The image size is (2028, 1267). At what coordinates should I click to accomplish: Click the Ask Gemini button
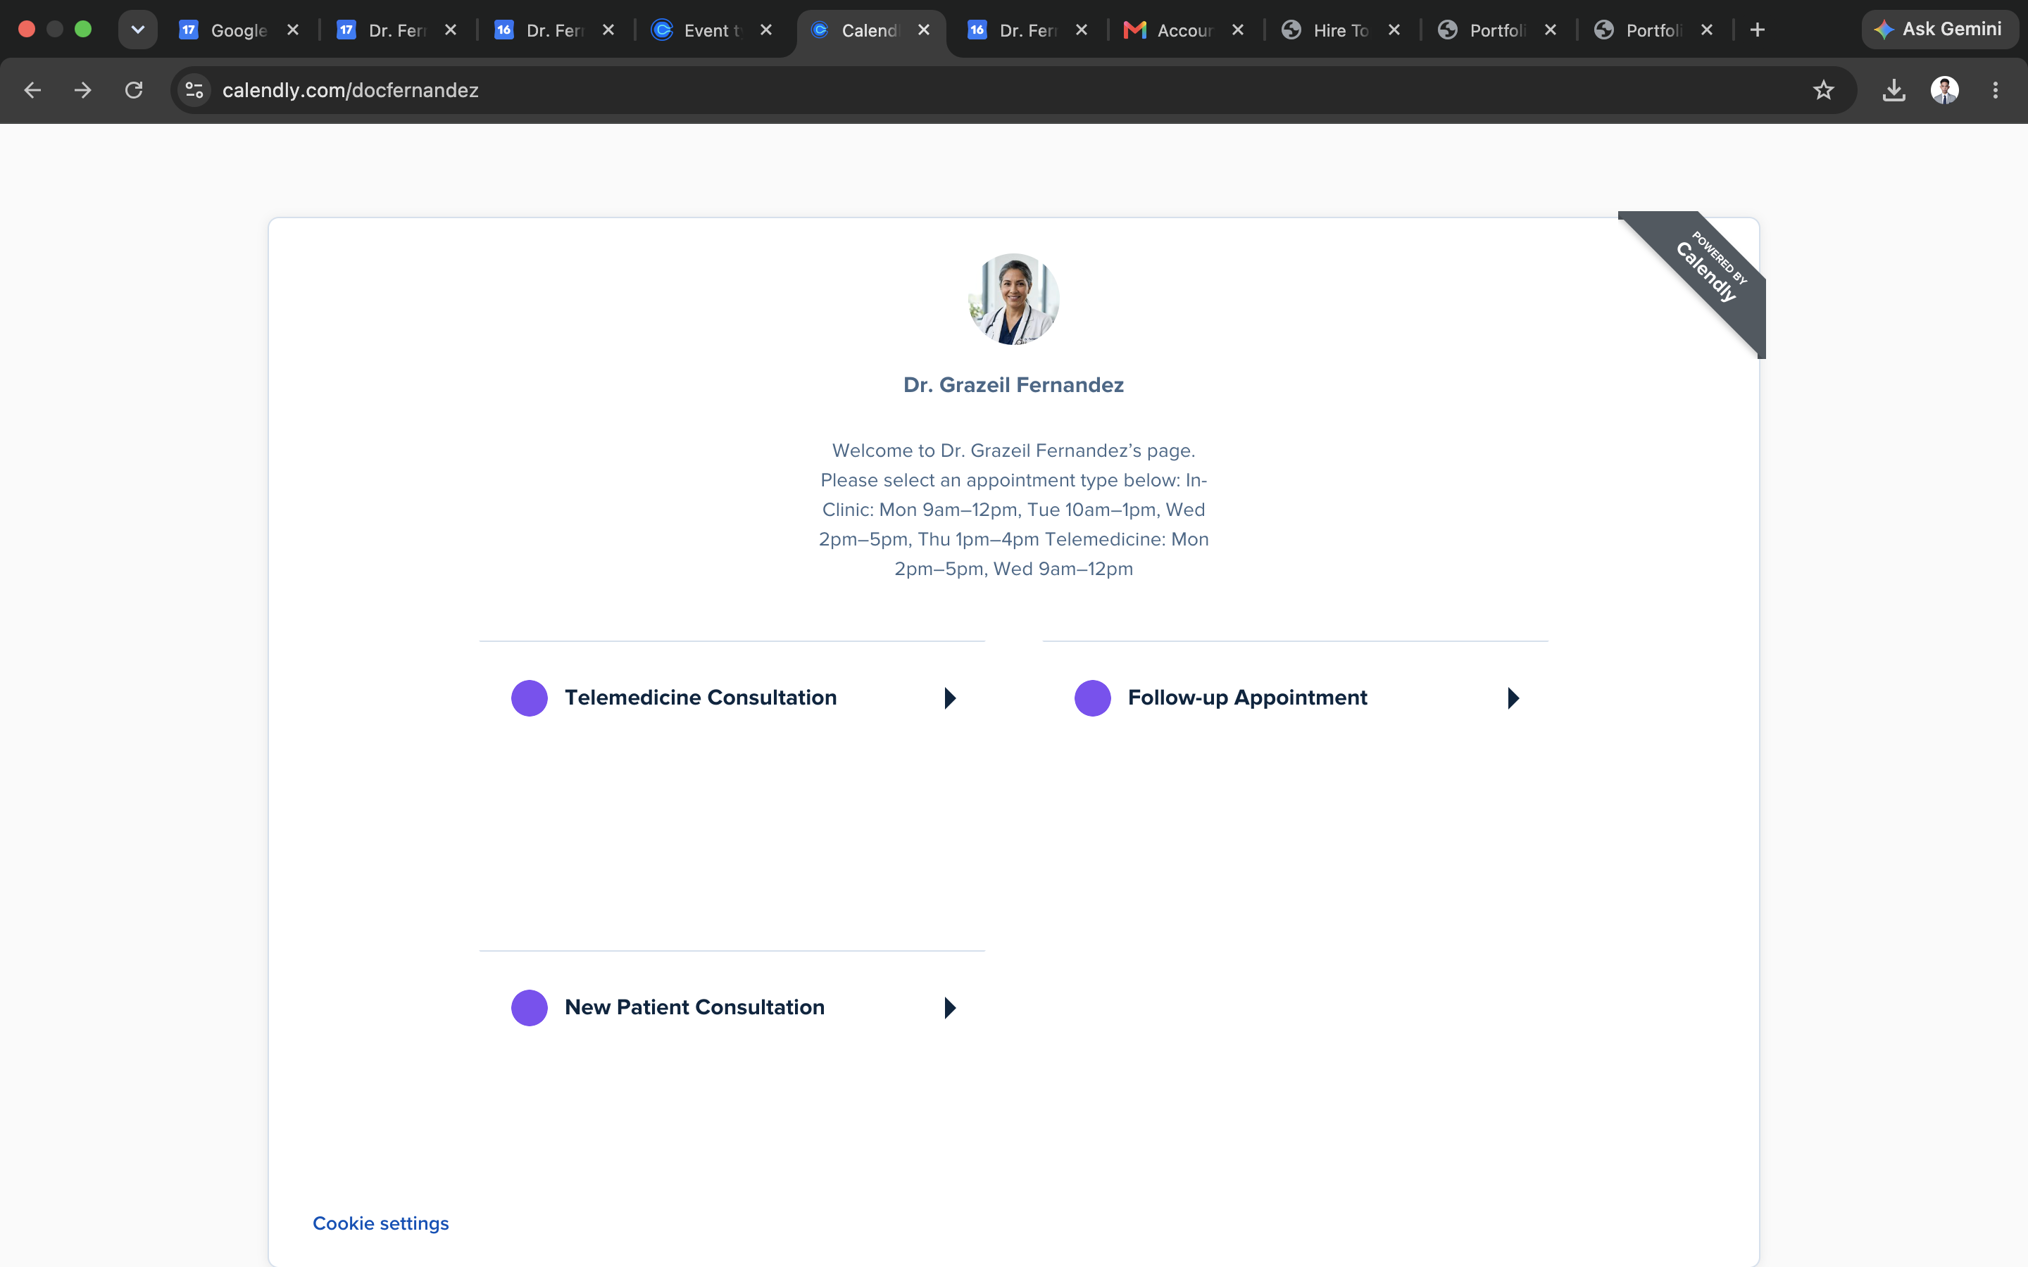tap(1939, 30)
